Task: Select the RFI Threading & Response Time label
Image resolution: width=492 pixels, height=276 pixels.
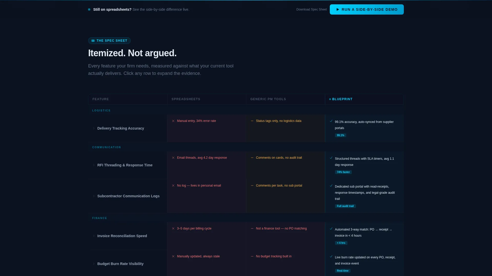Action: [x=125, y=165]
